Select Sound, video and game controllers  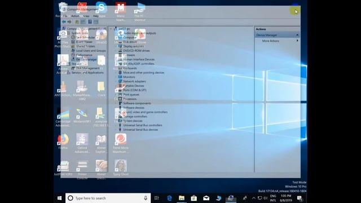(x=146, y=112)
